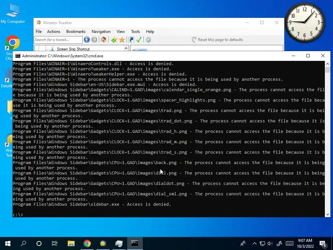
Task: Click the back arrow in Winaero Tweaker toolbar
Action: pos(87,39)
